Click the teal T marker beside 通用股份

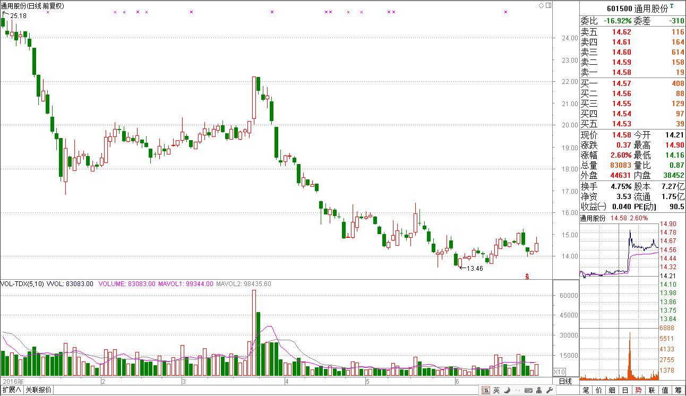point(672,6)
